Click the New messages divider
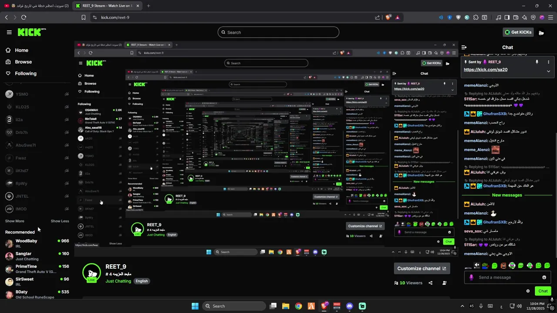The width and height of the screenshot is (557, 313). click(x=507, y=195)
